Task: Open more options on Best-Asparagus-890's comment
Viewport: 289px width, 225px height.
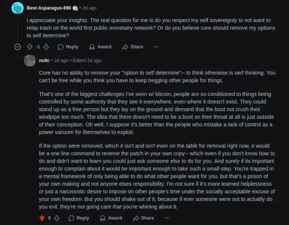Action: pos(156,47)
